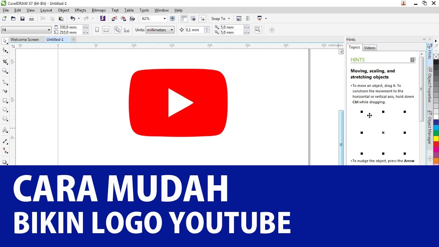Screen dimensions: 439x247
Task: Select the yellow color swatch
Action: tap(436, 139)
